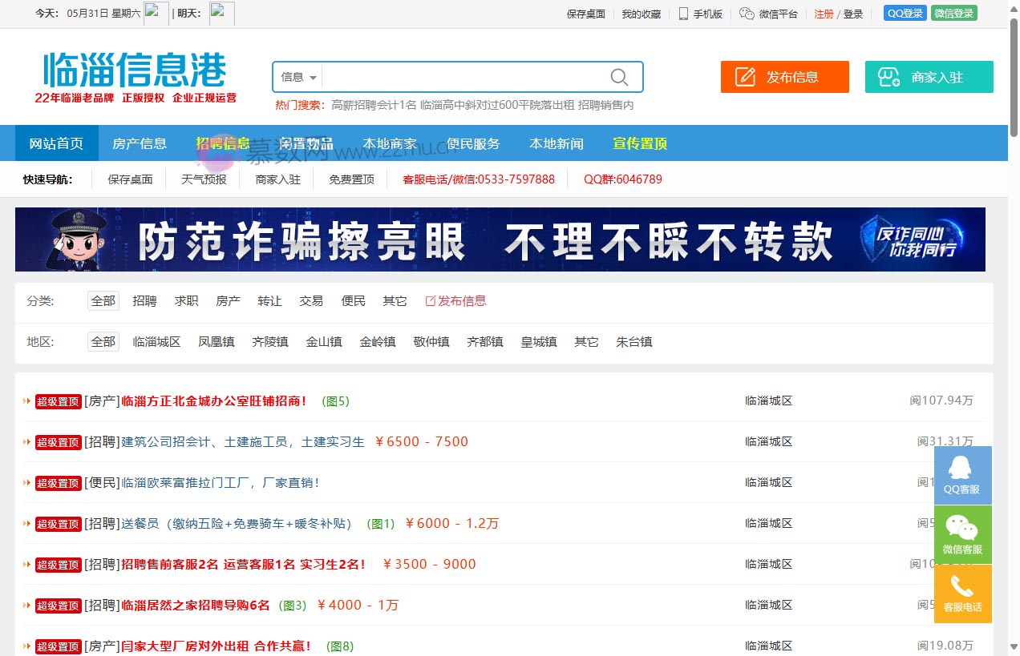Expand tomorrow's weather forecast details
Viewport: 1020px width, 656px height.
point(221,13)
